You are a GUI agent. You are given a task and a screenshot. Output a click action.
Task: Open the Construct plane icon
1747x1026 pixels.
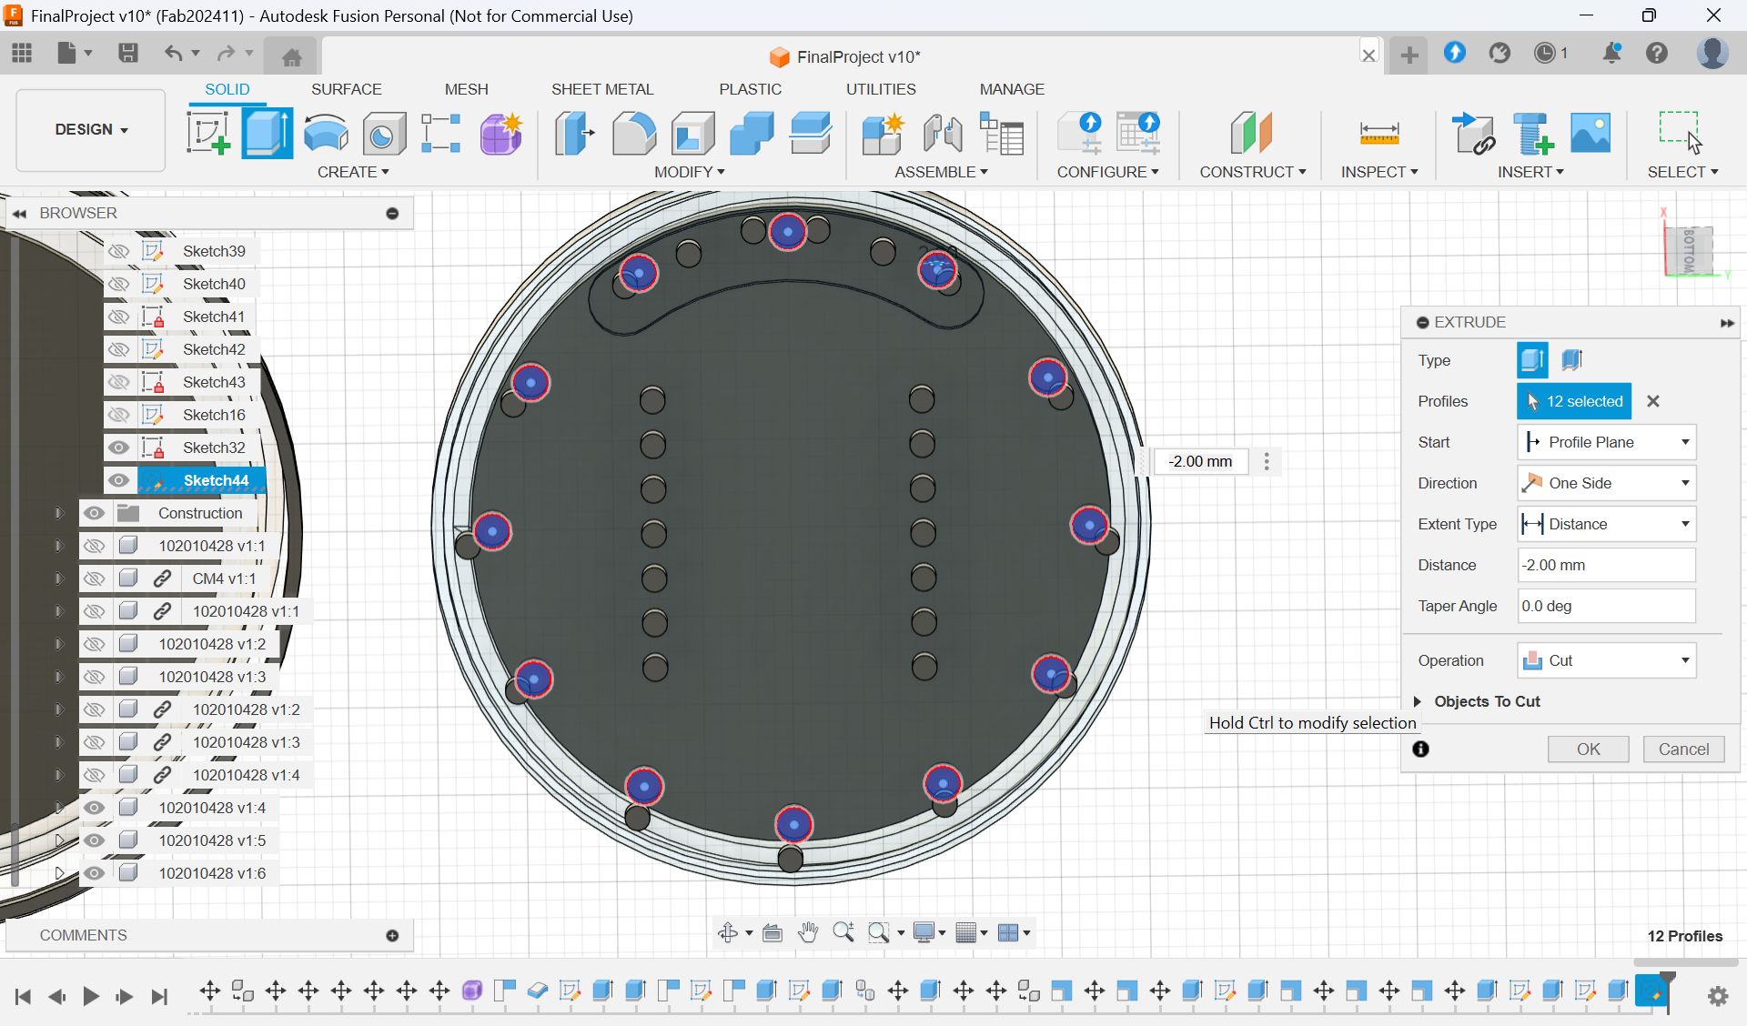pos(1251,133)
